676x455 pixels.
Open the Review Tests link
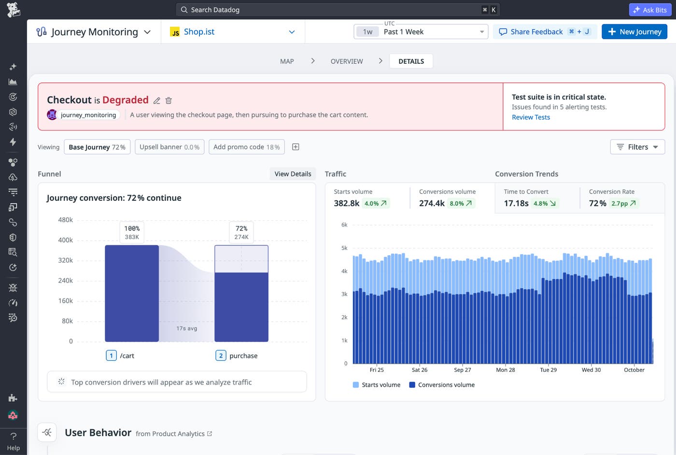point(531,117)
